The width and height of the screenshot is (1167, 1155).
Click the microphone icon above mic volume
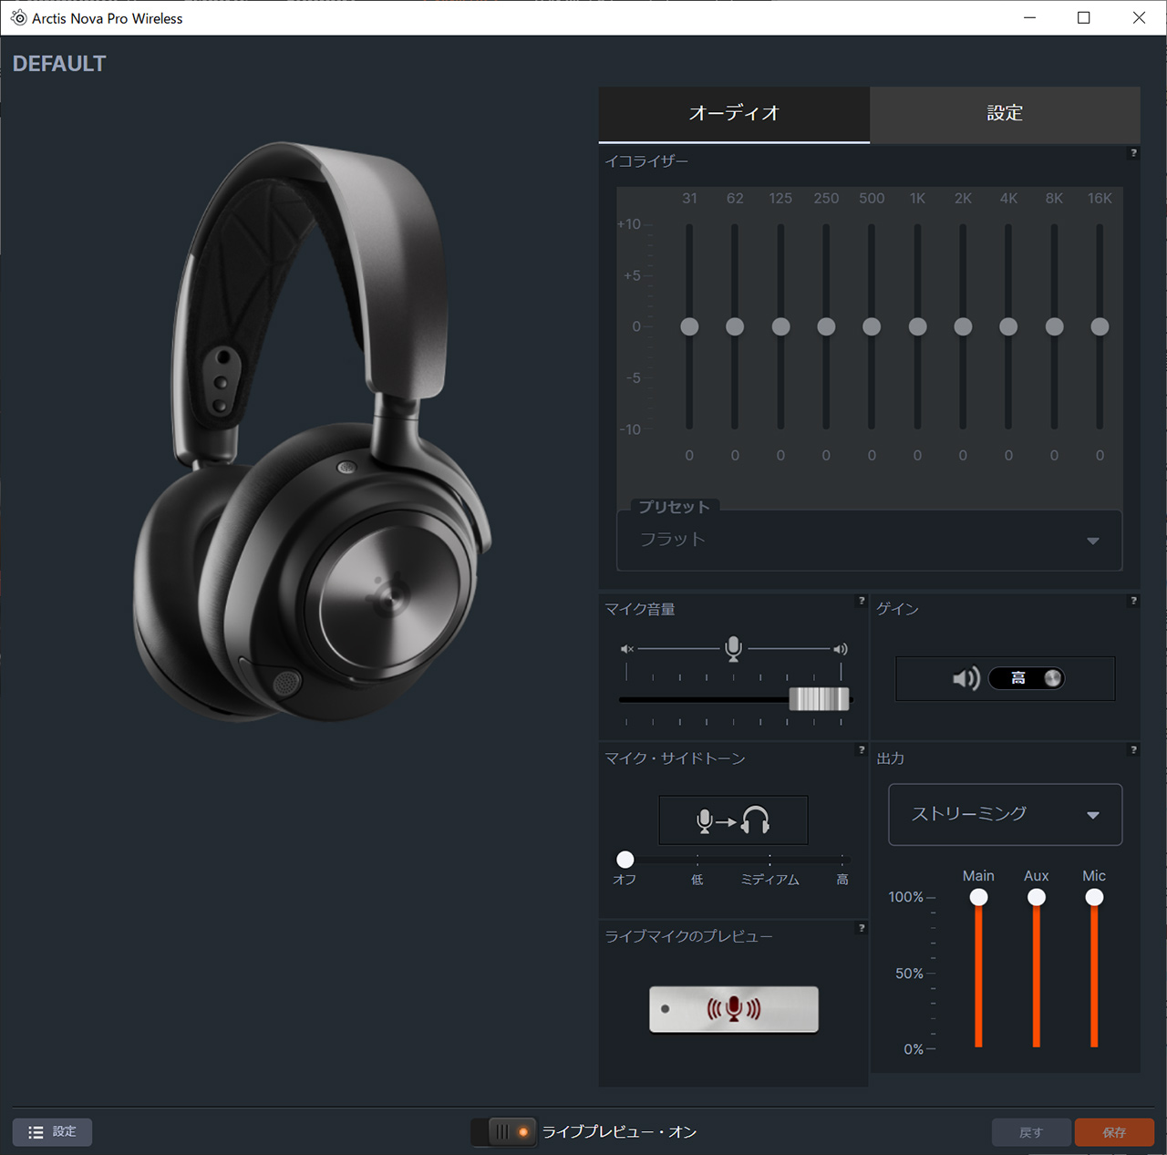click(x=733, y=648)
